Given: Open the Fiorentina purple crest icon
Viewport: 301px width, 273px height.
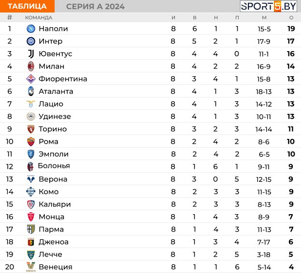Looking at the screenshot, I should point(31,79).
